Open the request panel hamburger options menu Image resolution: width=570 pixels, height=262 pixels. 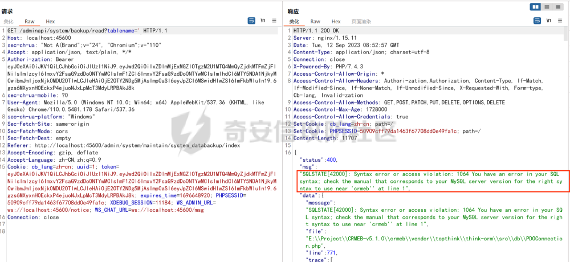tap(274, 21)
